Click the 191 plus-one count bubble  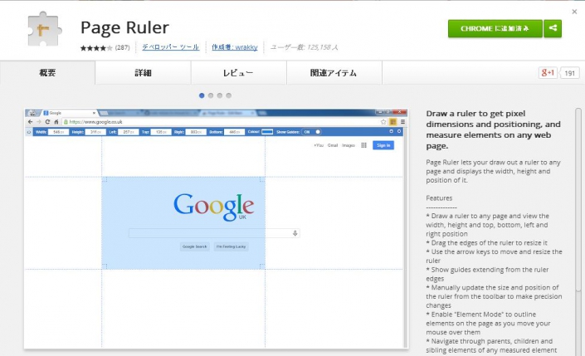click(x=569, y=73)
